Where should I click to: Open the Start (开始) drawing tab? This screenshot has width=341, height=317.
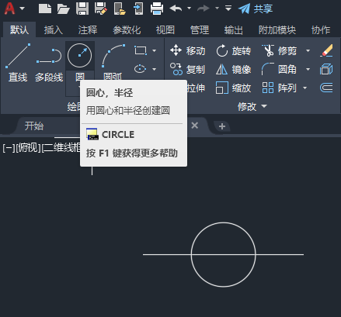point(34,126)
